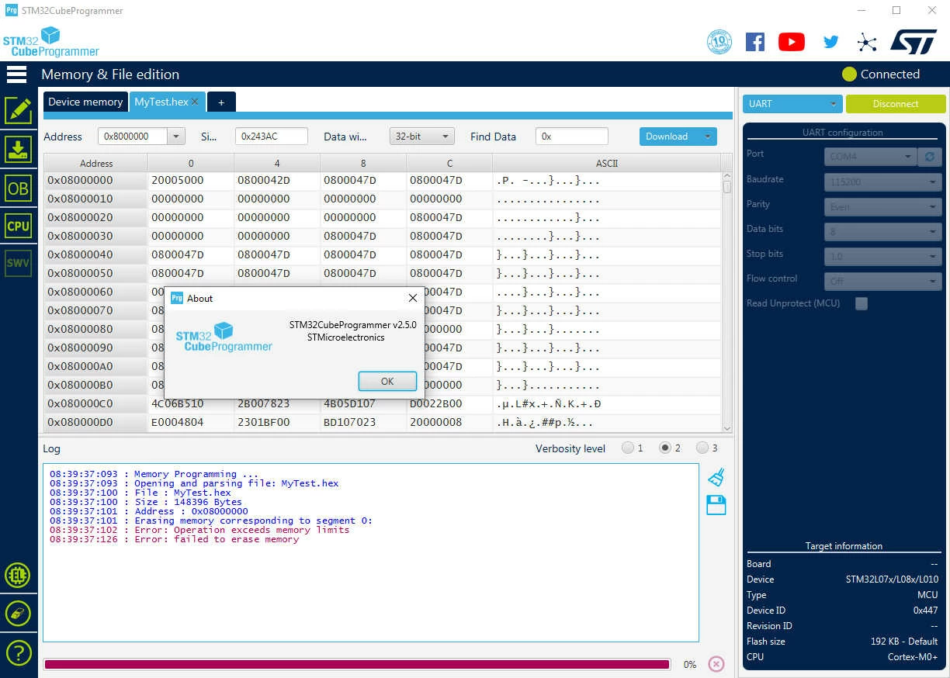This screenshot has height=678, width=950.
Task: Click the ASCII column header
Action: 606,163
